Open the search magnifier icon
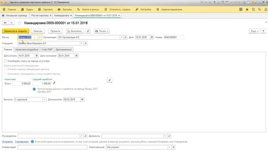The image size is (268, 151). [260, 9]
